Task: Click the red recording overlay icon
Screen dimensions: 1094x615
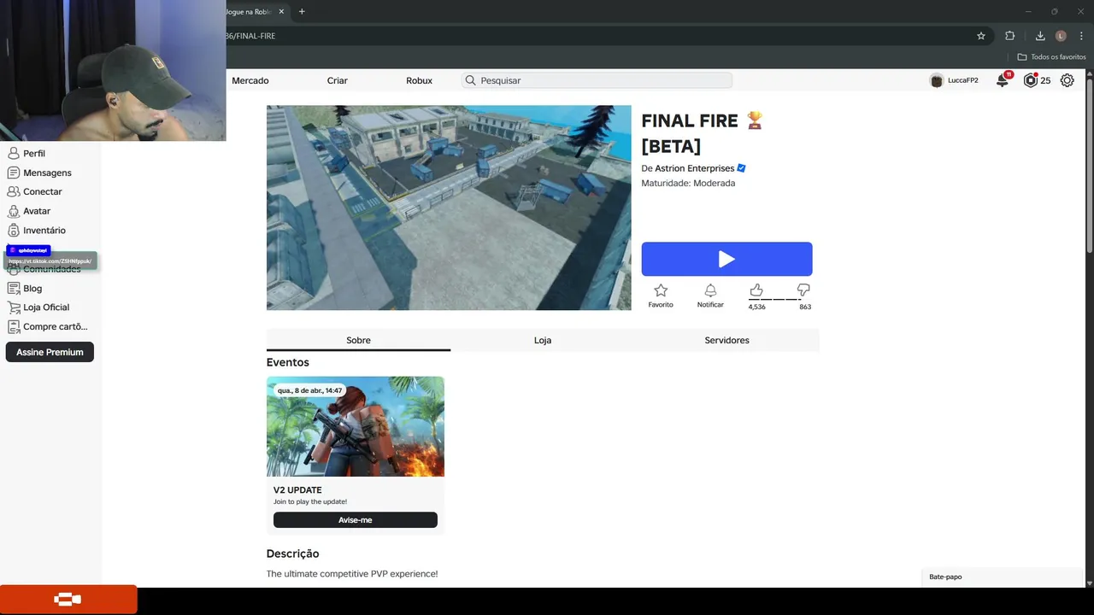Action: [x=68, y=600]
